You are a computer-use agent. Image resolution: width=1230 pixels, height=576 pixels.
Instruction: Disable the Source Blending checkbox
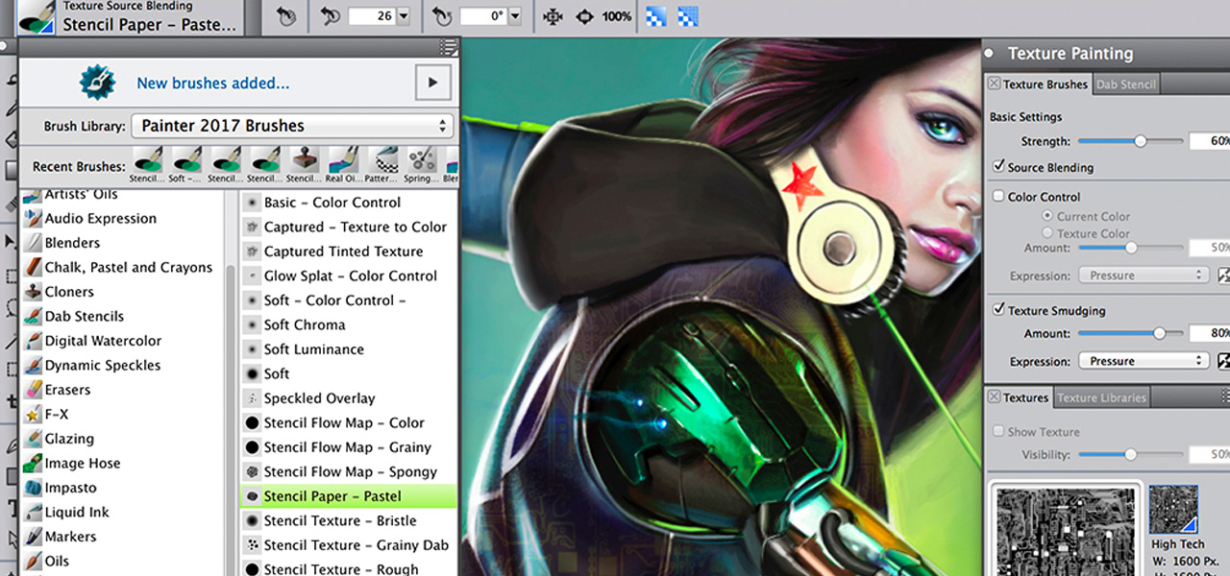pos(997,165)
